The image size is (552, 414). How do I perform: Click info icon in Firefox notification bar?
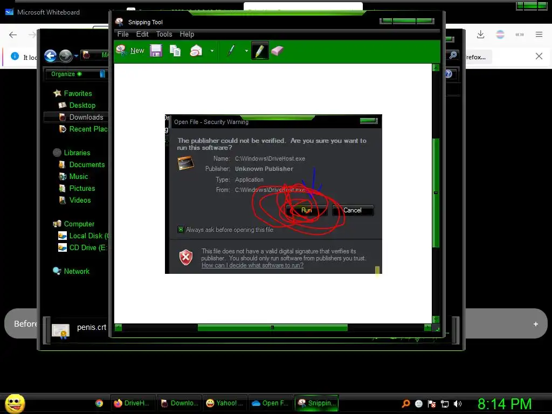(x=15, y=56)
